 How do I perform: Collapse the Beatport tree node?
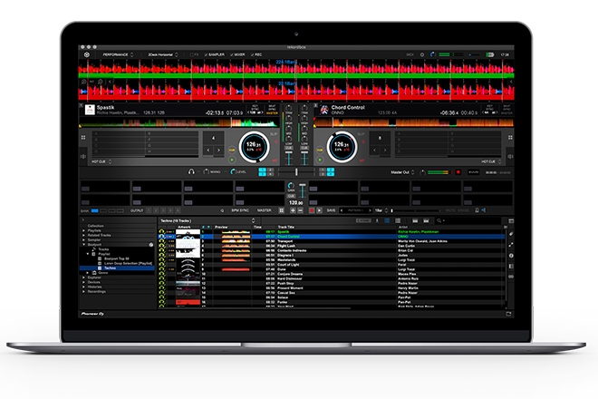click(84, 244)
